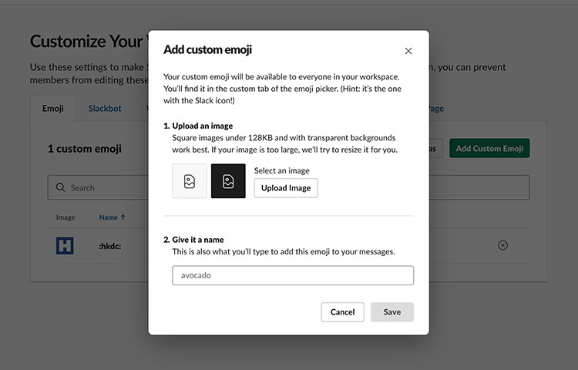Select the :hkdc: emoji name
Screen dimensions: 578x370
pos(110,246)
